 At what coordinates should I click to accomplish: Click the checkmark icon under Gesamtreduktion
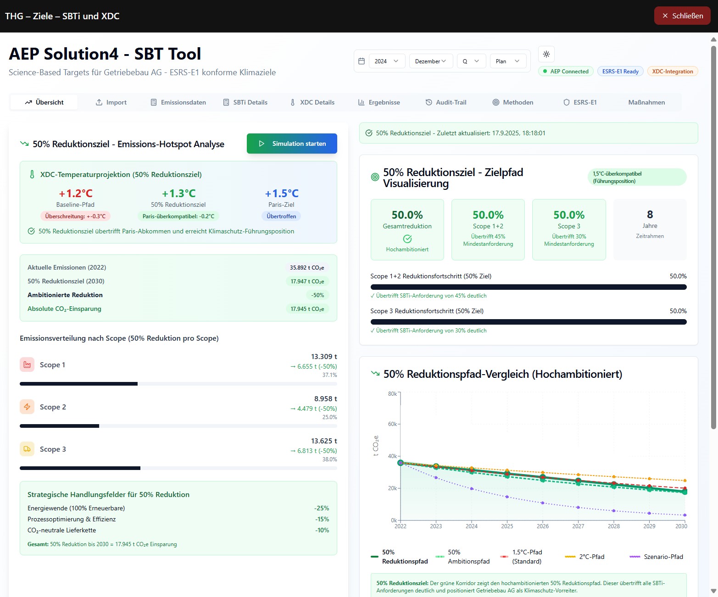click(407, 239)
